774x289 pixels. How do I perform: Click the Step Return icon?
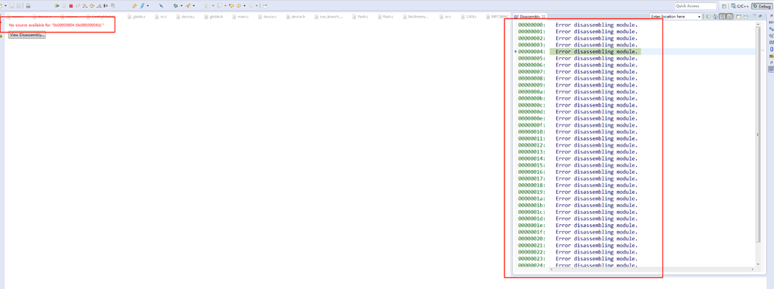tap(98, 6)
